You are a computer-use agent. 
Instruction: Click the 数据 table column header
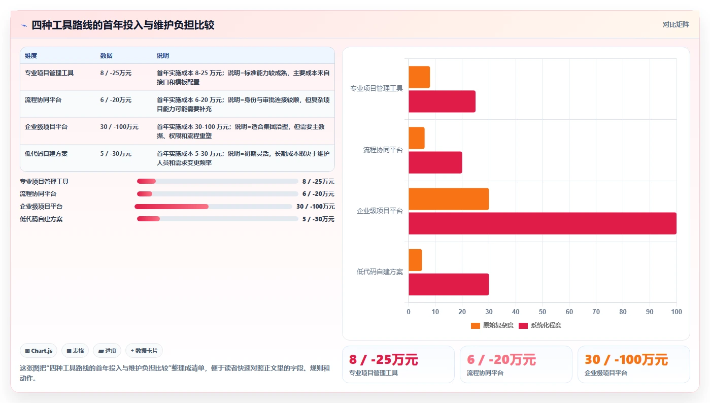pos(107,56)
